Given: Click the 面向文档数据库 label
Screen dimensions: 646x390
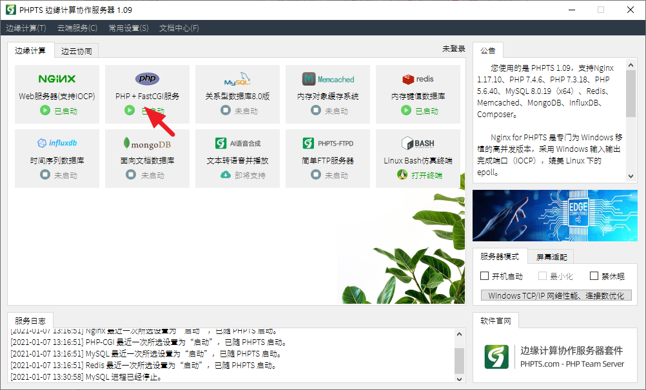Looking at the screenshot, I should click(147, 160).
